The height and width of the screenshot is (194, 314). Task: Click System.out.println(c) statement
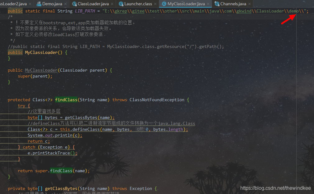coord(55,135)
